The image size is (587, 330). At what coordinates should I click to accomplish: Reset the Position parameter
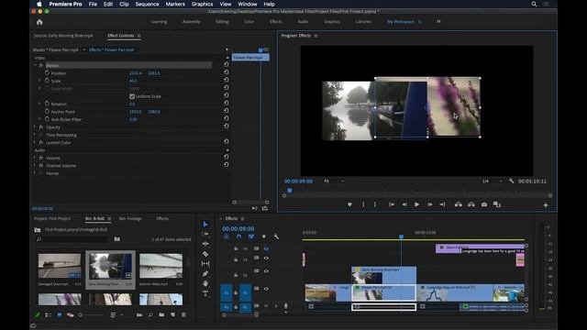pyautogui.click(x=227, y=72)
